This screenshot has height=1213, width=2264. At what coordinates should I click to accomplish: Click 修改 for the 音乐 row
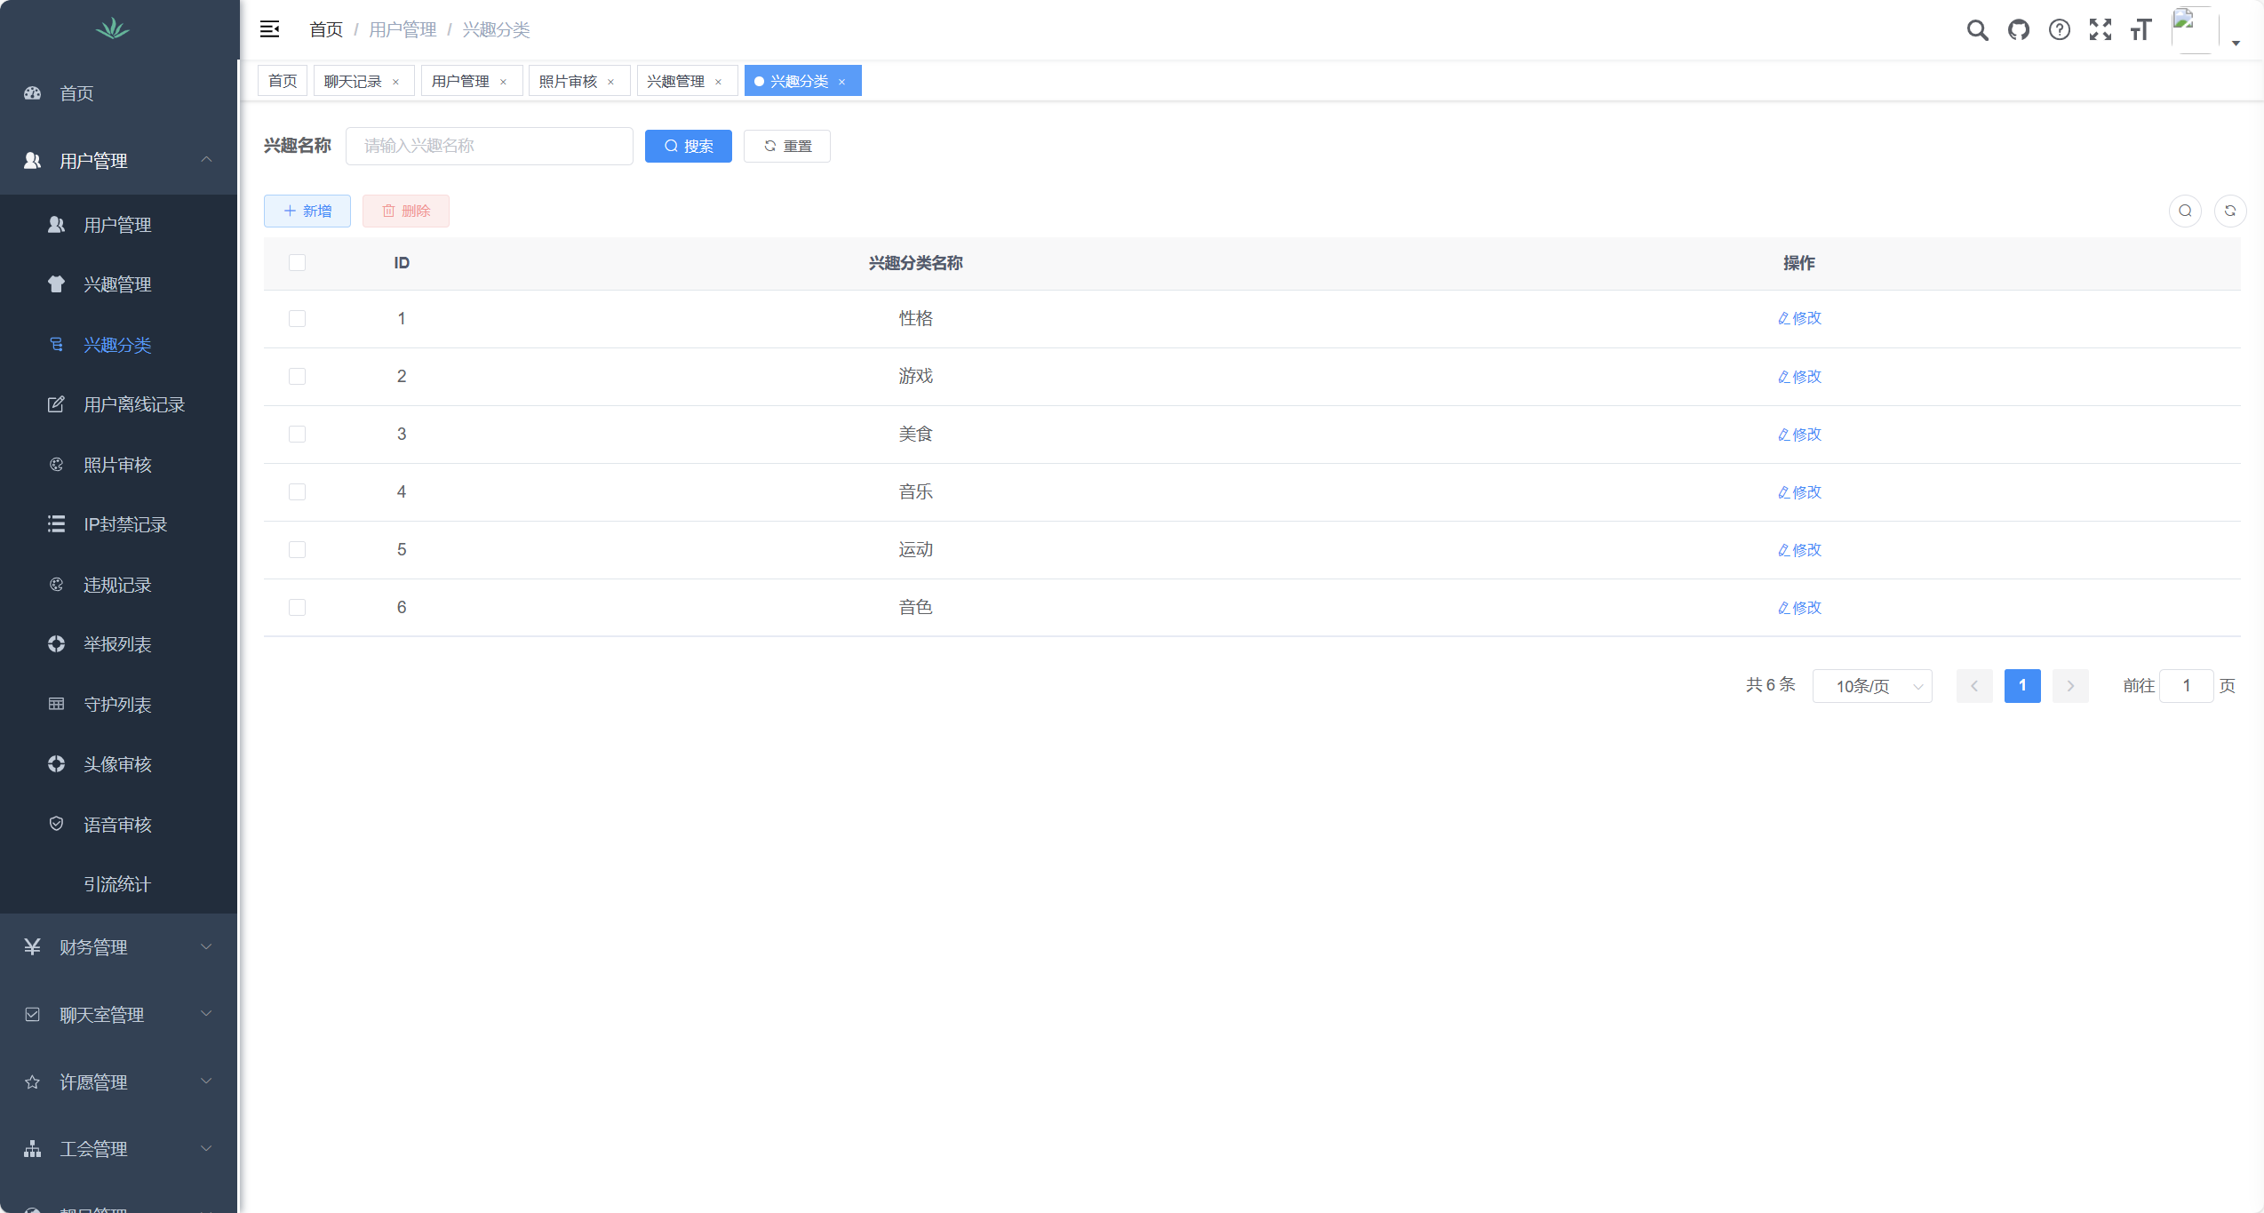click(1799, 492)
